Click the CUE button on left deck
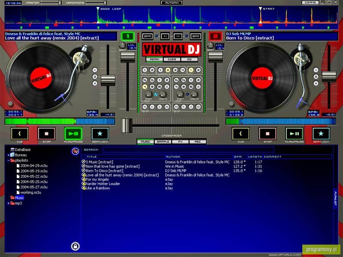 pos(20,134)
